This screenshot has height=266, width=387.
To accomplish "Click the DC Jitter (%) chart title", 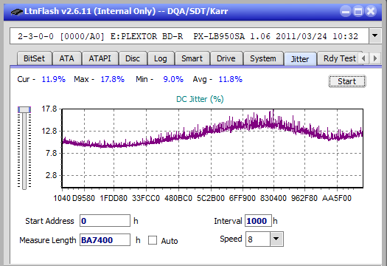I will tap(200, 99).
